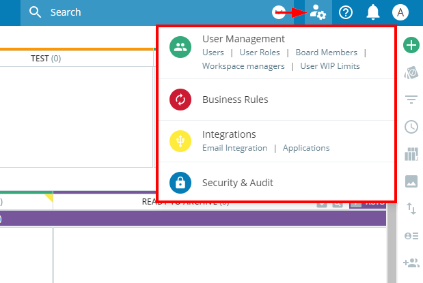This screenshot has height=283, width=423.
Task: Open the user avatar 'A' account menu
Action: (400, 12)
